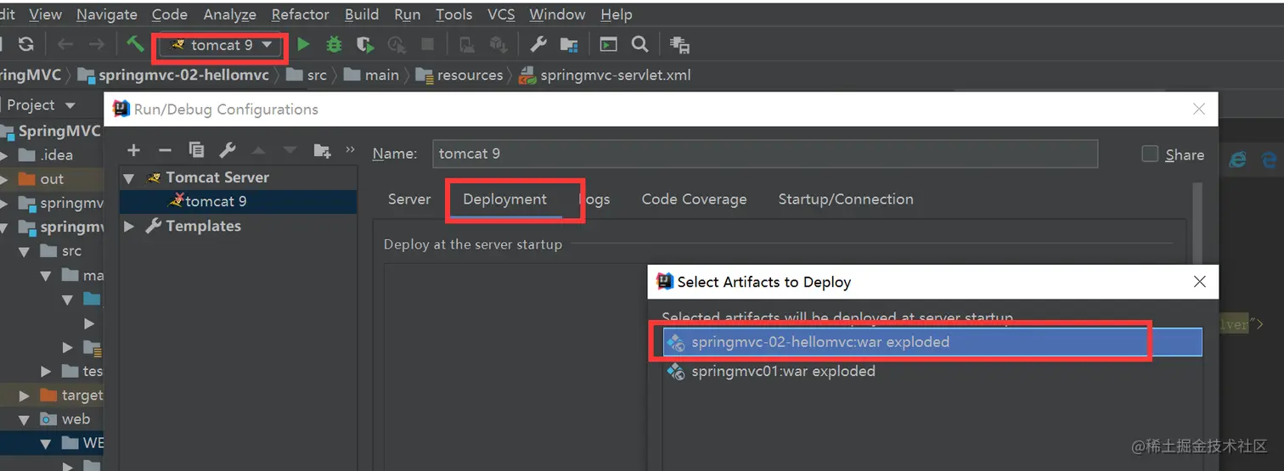Enable the Share checkbox

click(x=1150, y=154)
